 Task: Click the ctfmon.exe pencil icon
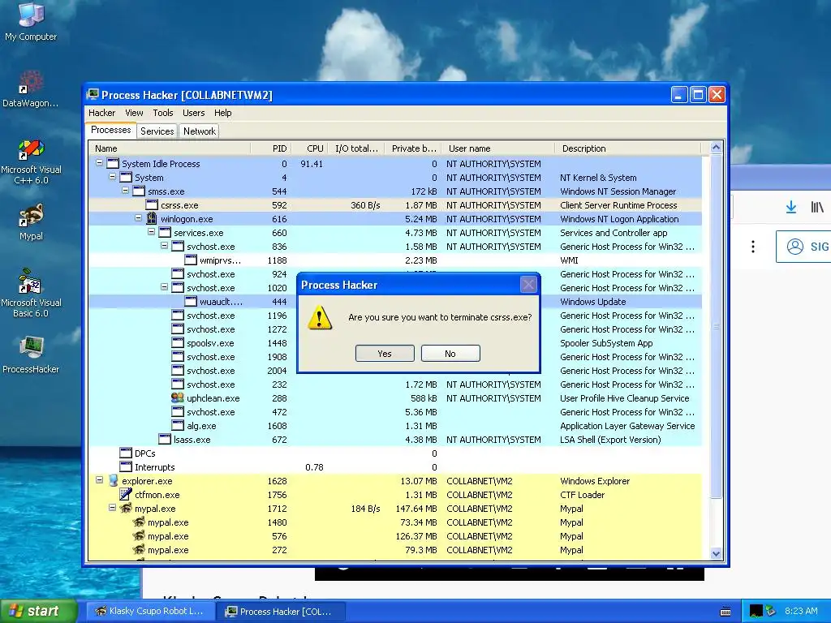pos(126,494)
